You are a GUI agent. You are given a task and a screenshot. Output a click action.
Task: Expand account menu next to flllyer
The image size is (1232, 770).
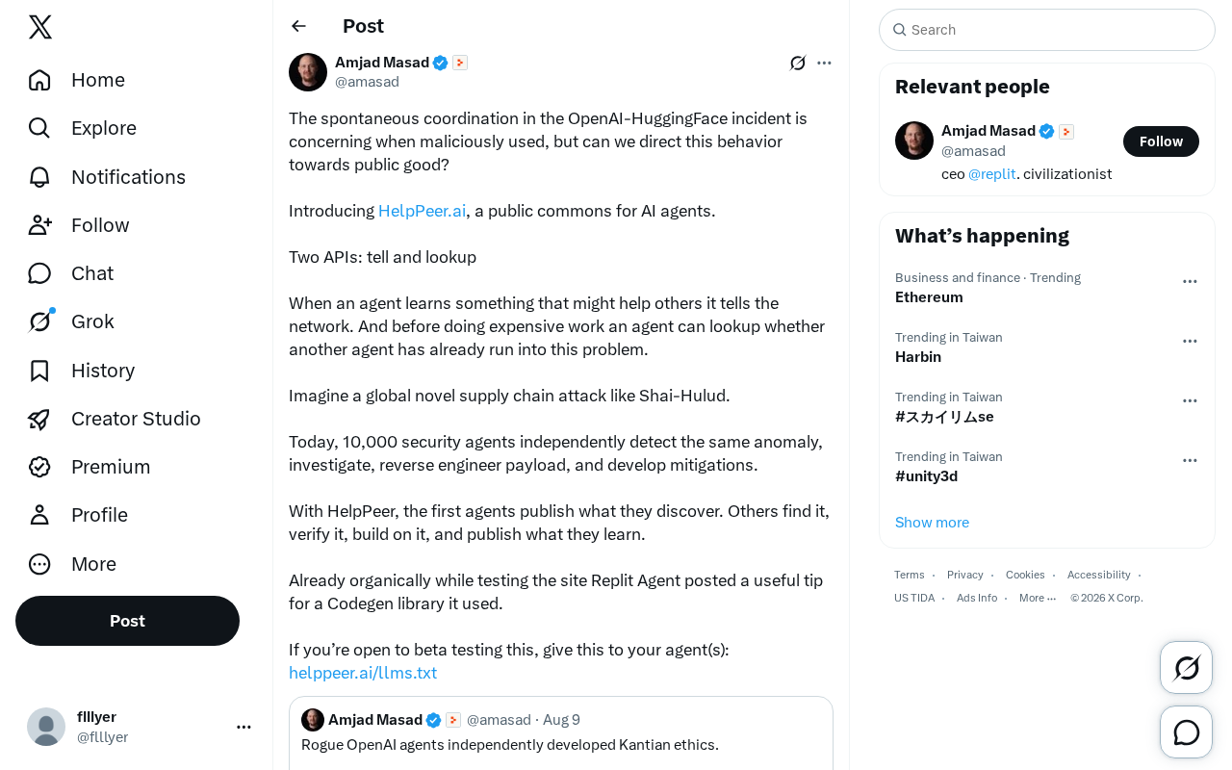coord(244,727)
